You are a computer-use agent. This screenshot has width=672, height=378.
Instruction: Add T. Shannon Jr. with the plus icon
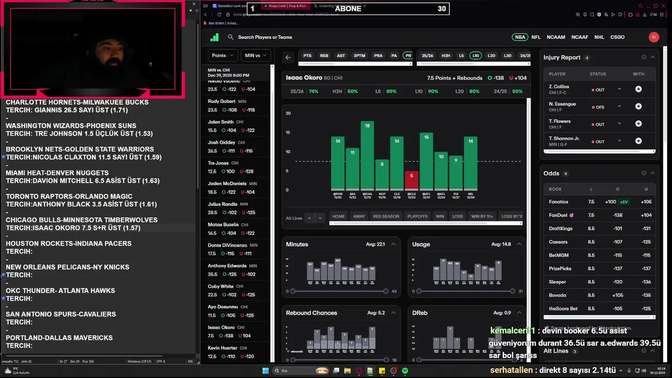point(638,141)
